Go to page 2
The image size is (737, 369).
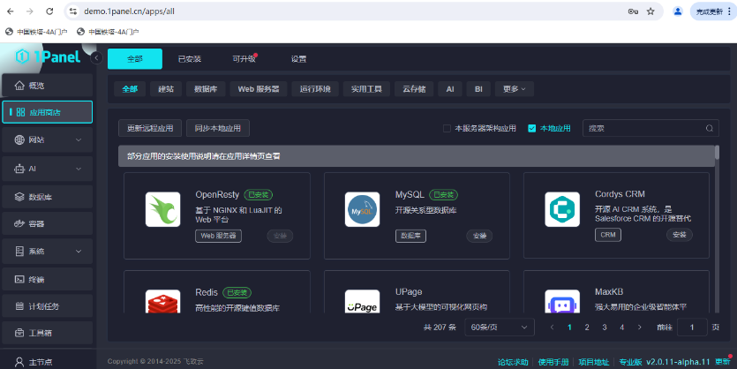pyautogui.click(x=587, y=328)
